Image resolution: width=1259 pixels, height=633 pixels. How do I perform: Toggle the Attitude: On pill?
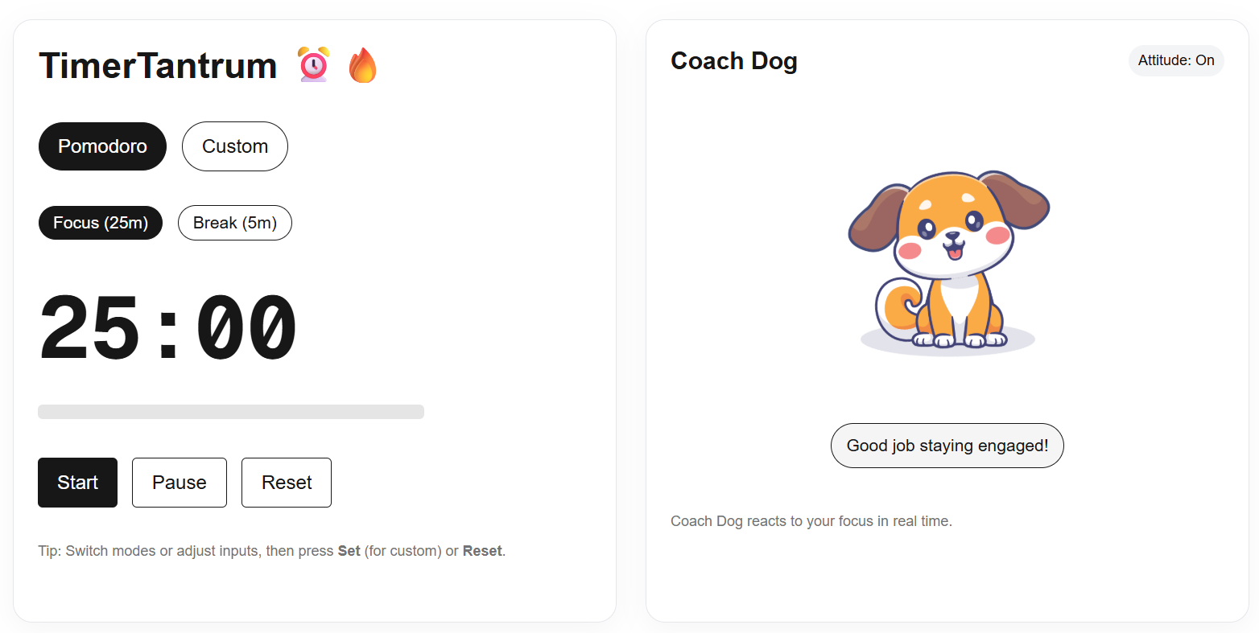coord(1176,60)
